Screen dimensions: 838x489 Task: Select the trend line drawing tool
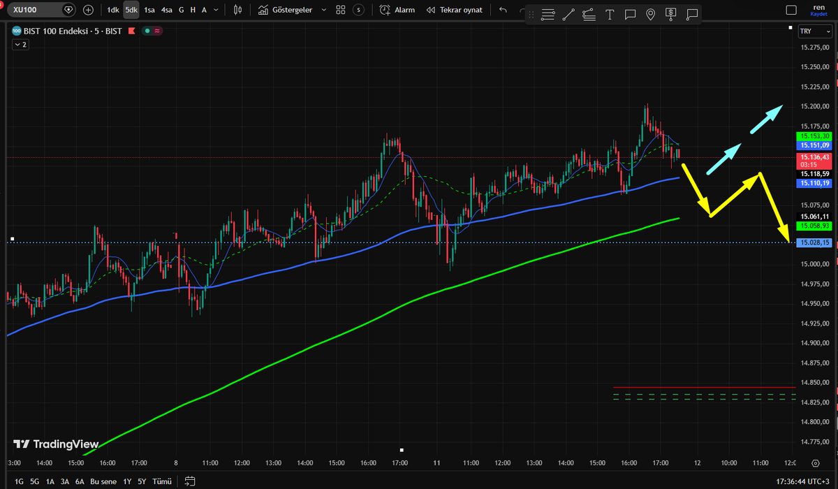(568, 15)
